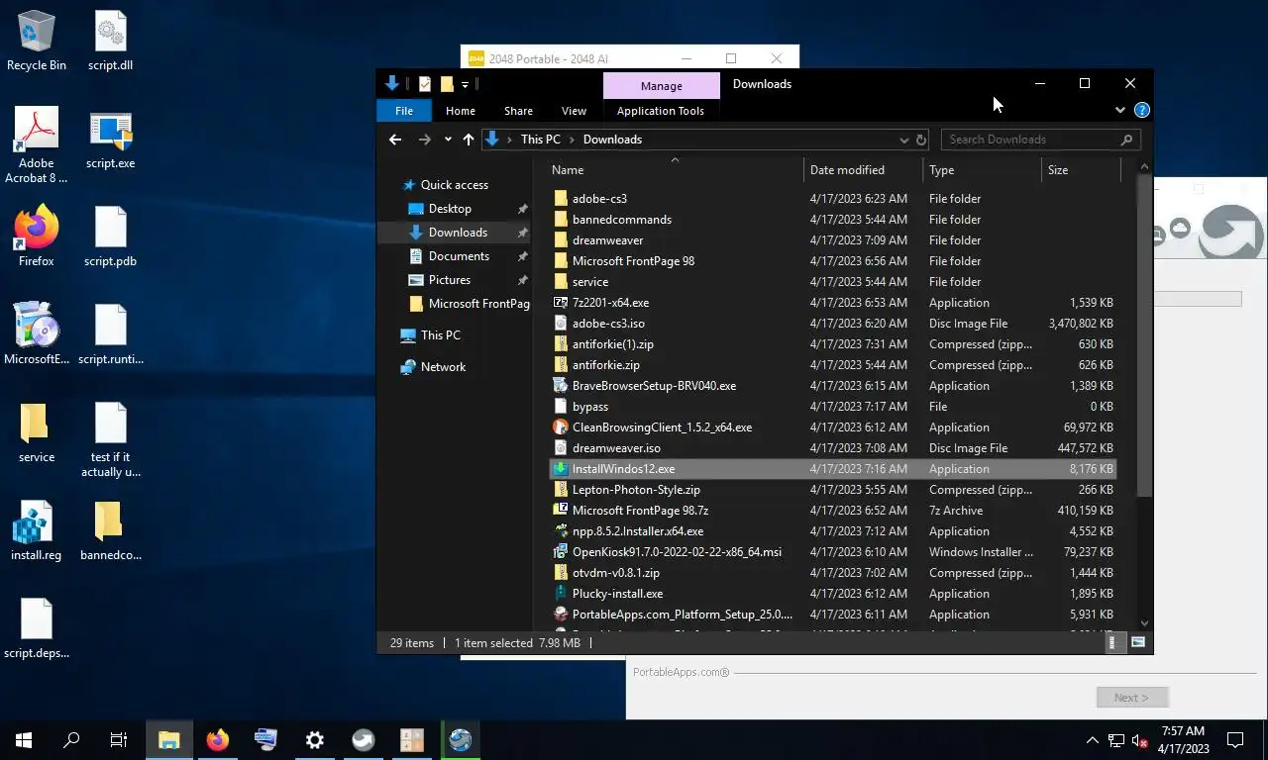Open the taskbar clock and date

1183,739
